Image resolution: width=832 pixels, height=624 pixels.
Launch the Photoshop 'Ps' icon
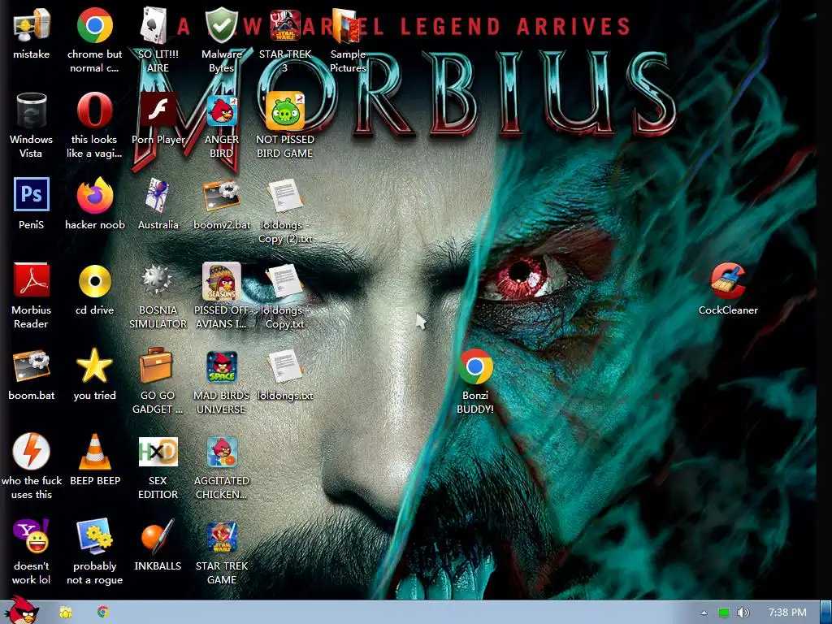pyautogui.click(x=32, y=195)
